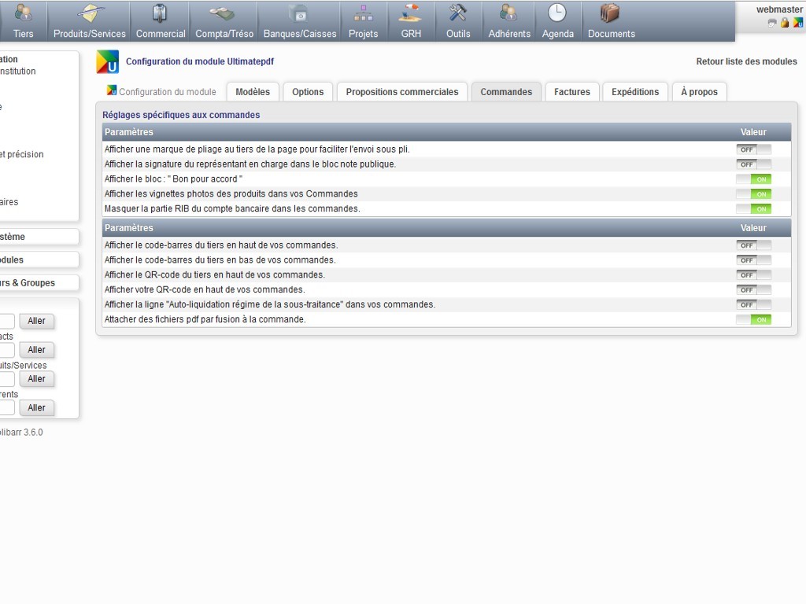Open the Banques/Caisses safe icon
This screenshot has height=604, width=806.
tap(299, 13)
